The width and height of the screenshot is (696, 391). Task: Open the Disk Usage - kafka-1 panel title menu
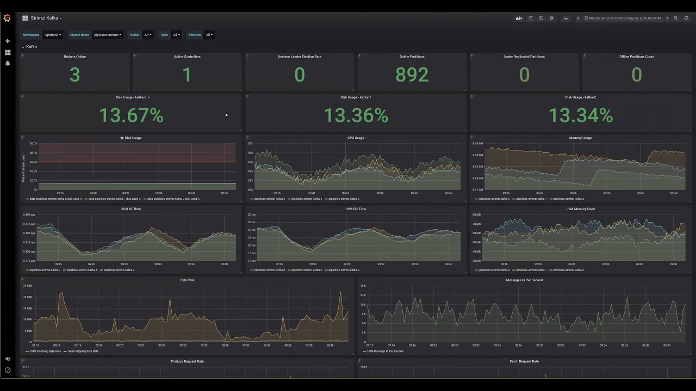[356, 97]
